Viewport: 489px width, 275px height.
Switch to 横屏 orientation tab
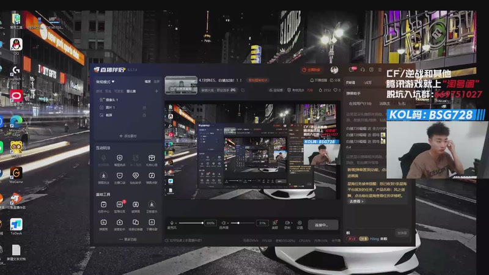[x=147, y=82]
